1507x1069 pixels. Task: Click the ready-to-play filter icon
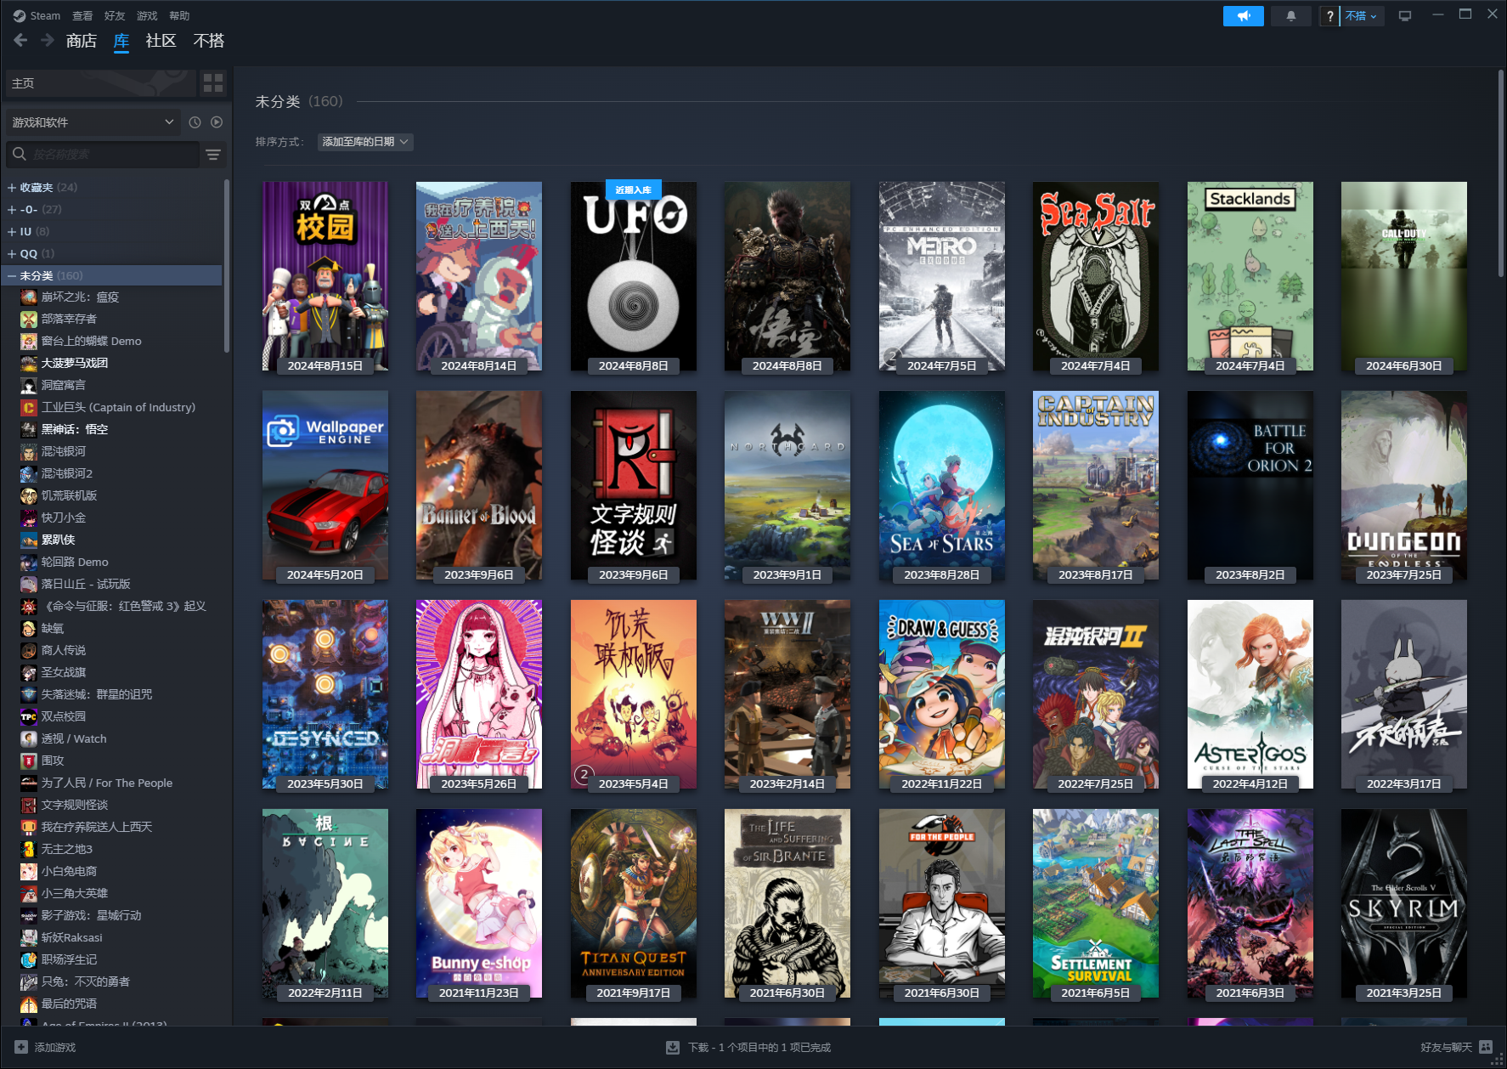pyautogui.click(x=217, y=122)
